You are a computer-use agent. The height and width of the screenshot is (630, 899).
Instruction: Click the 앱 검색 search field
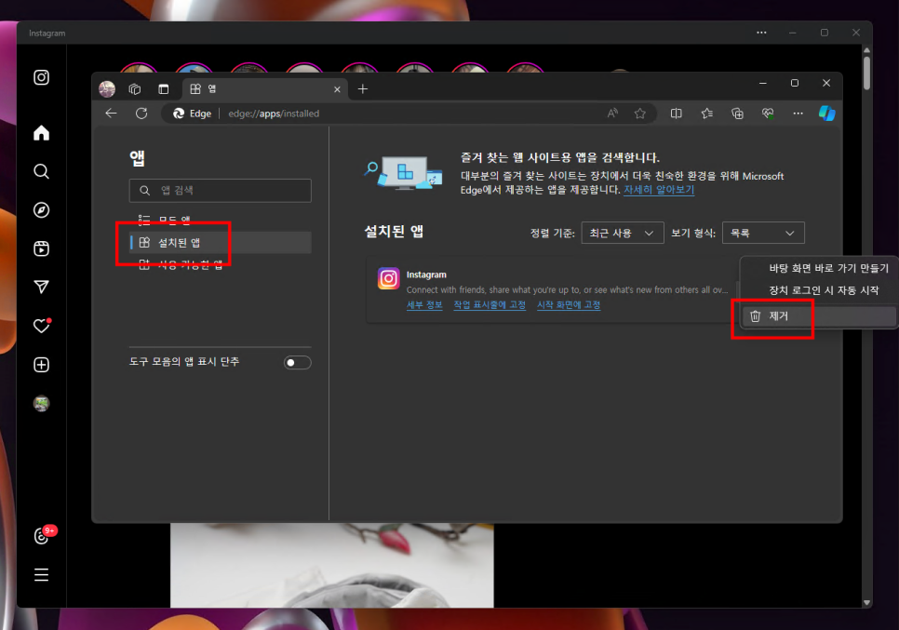221,191
